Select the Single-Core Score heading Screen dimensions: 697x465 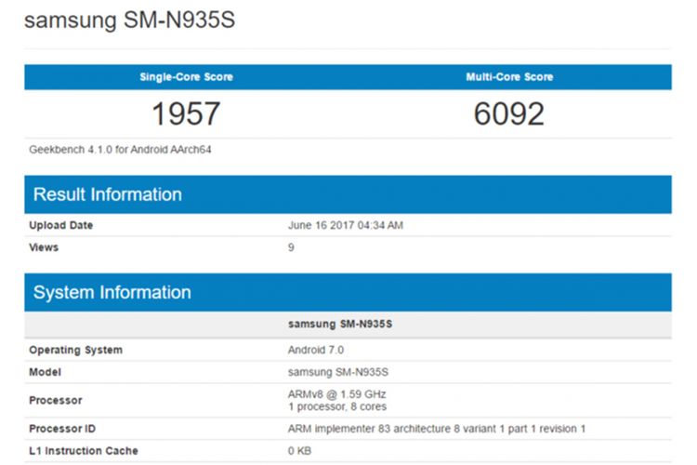186,76
